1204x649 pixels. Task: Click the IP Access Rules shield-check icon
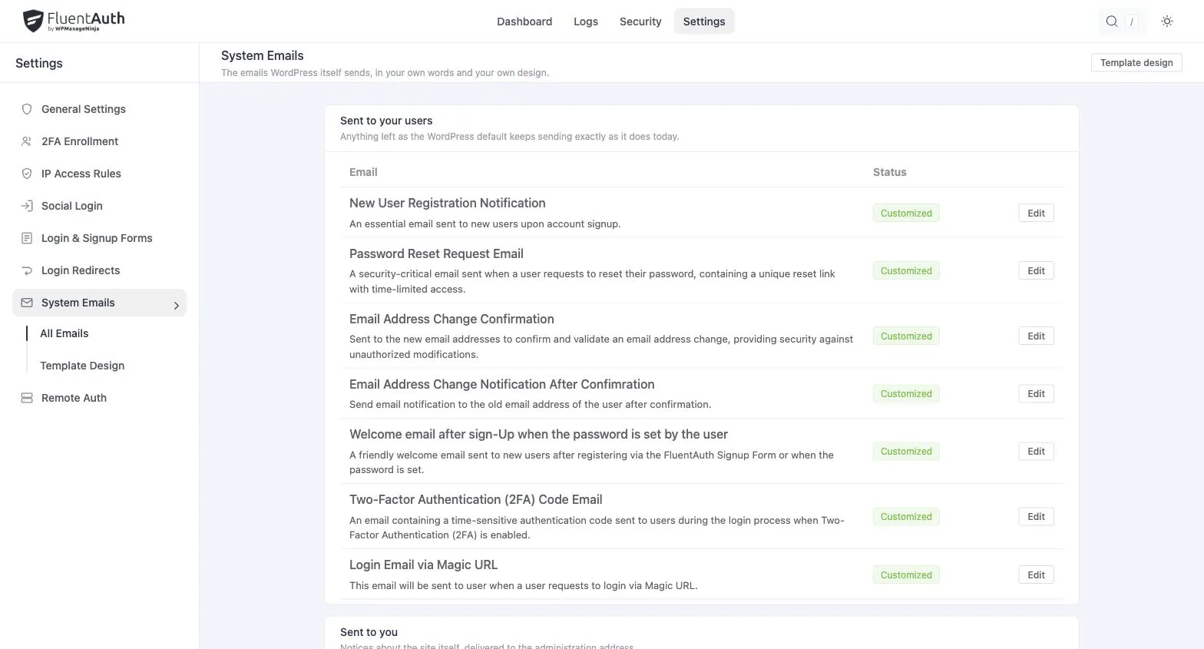(x=27, y=174)
